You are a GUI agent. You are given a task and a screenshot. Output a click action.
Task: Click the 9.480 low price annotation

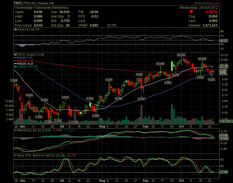pos(168,82)
